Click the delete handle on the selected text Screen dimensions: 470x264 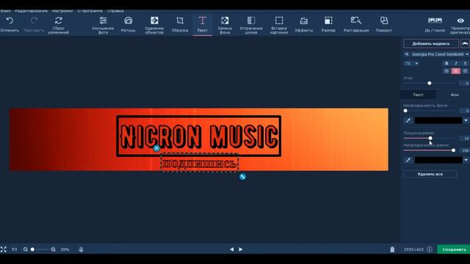156,148
